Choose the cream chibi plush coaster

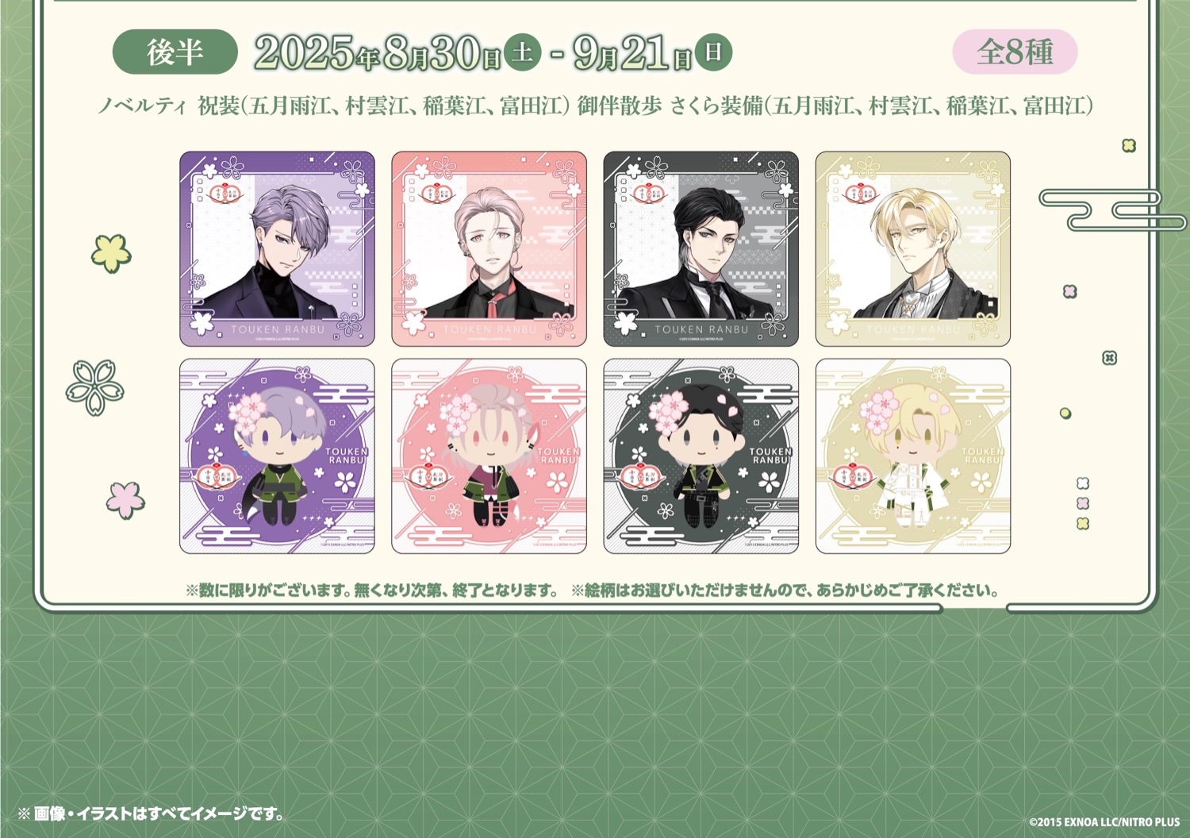[x=913, y=456]
